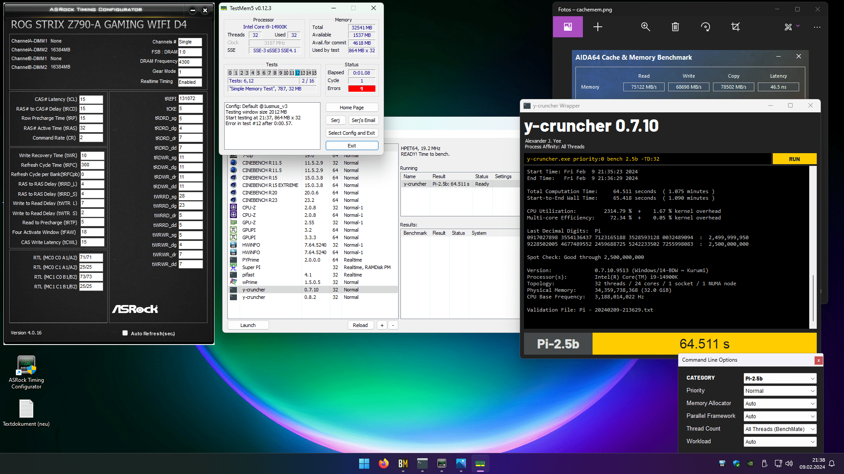Click the System column header under Results
This screenshot has height=474, width=844.
pos(479,233)
